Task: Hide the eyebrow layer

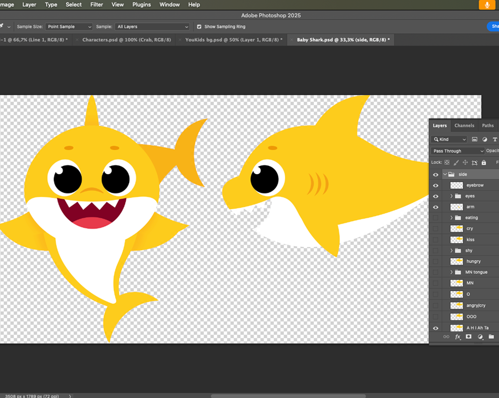Action: pyautogui.click(x=435, y=185)
